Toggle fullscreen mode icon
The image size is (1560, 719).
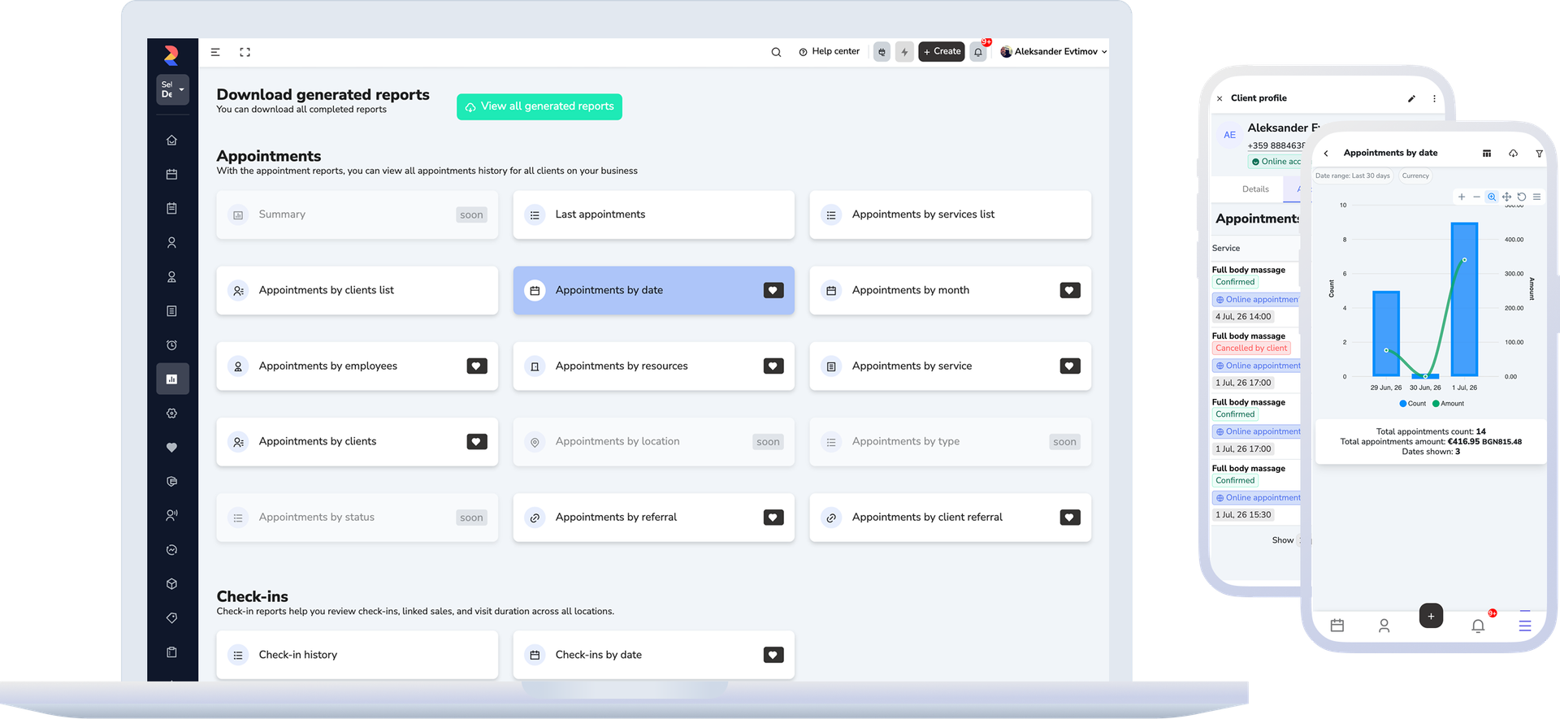point(245,52)
